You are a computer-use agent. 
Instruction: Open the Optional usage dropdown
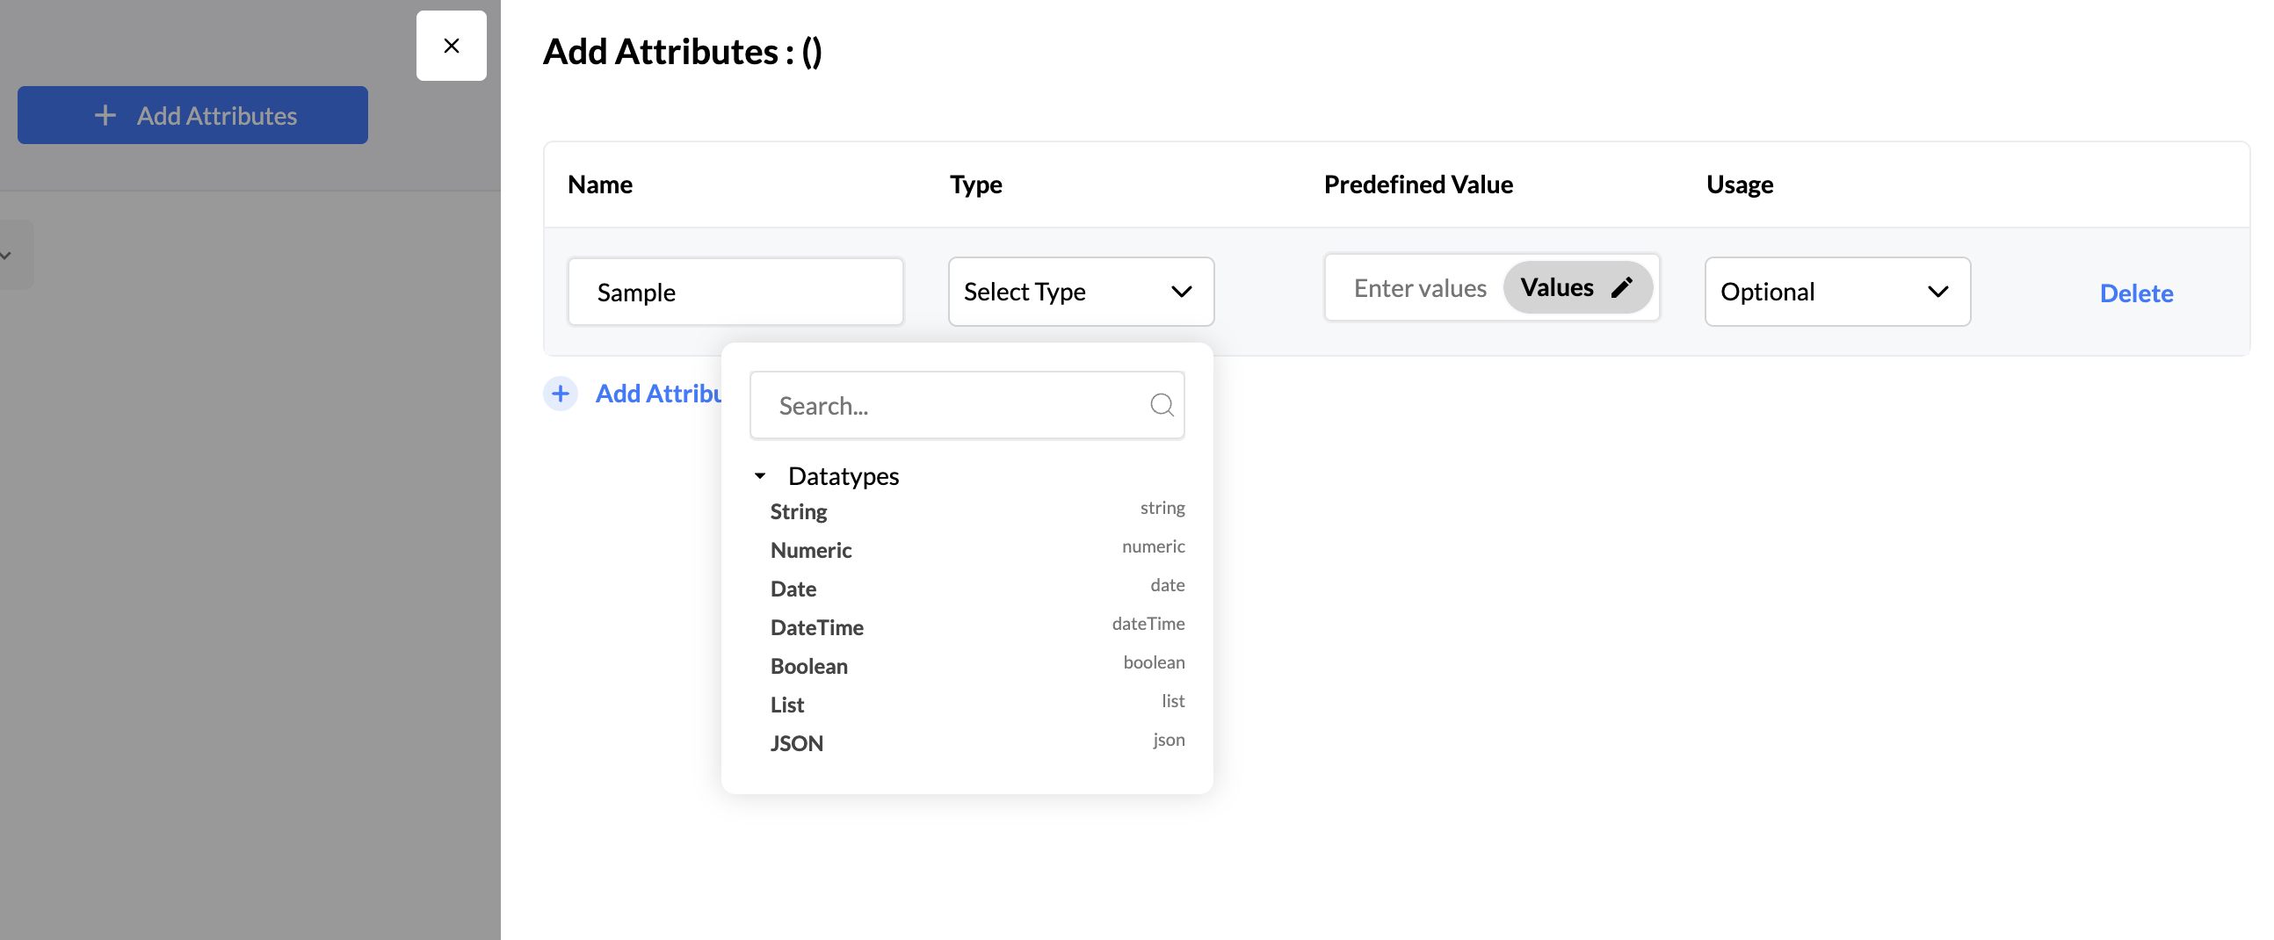(1836, 293)
